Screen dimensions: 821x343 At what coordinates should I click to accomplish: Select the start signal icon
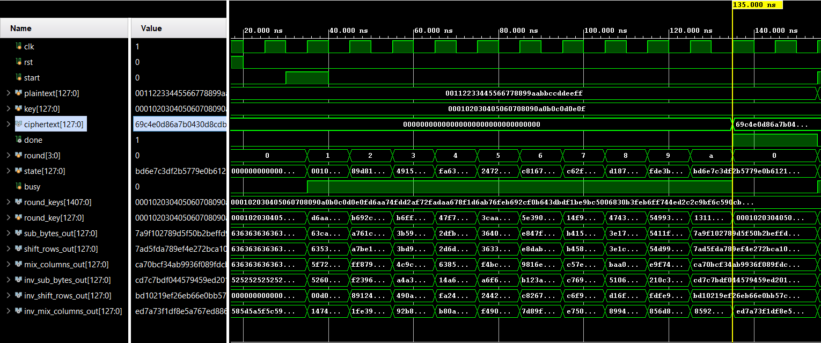19,78
